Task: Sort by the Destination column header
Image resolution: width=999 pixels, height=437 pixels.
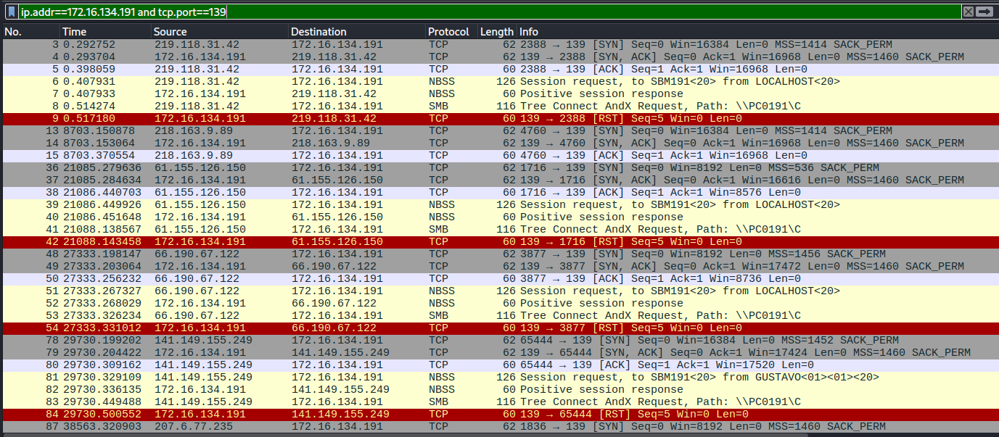Action: [357, 32]
